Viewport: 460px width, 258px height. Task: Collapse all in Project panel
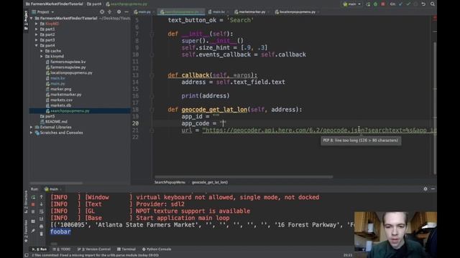(109, 11)
